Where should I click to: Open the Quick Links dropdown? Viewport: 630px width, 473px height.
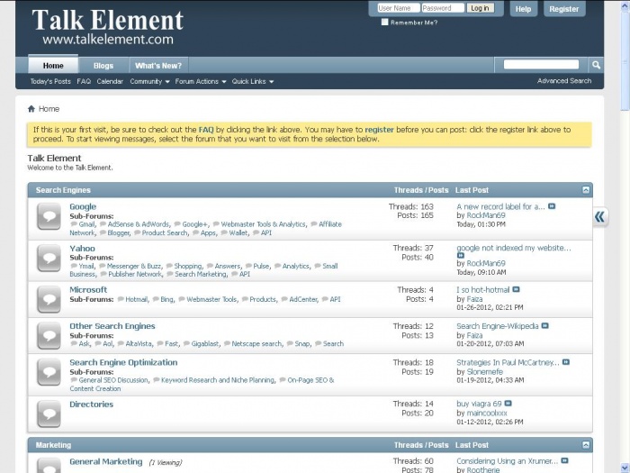[252, 81]
